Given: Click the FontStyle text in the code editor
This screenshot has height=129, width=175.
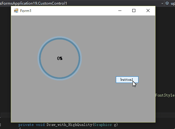Looking at the screenshot, I should (x=165, y=95).
